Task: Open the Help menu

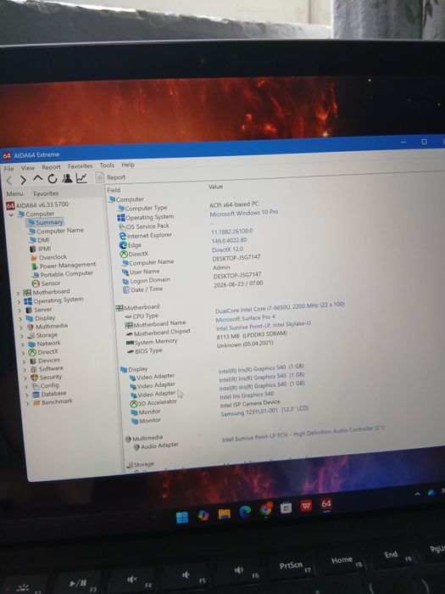Action: tap(128, 165)
